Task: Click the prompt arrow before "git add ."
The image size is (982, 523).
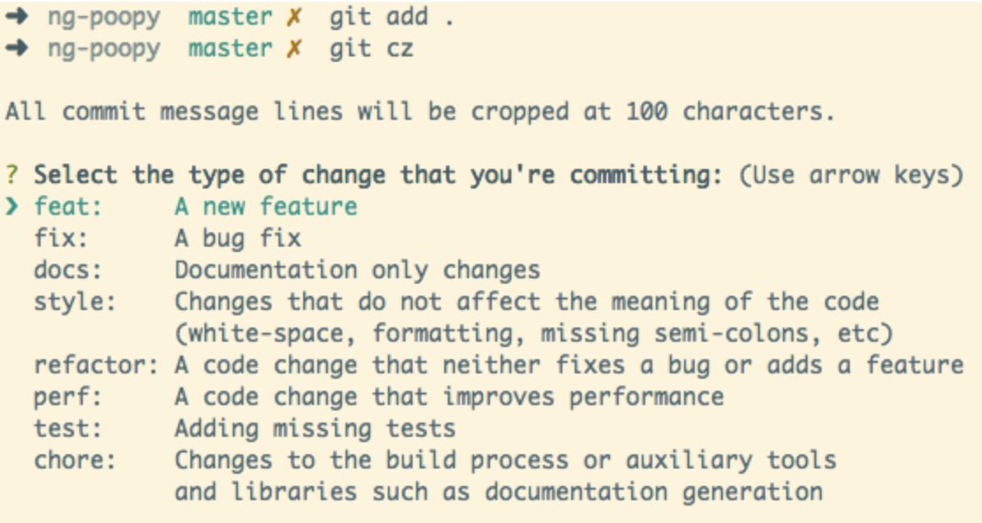Action: coord(17,18)
